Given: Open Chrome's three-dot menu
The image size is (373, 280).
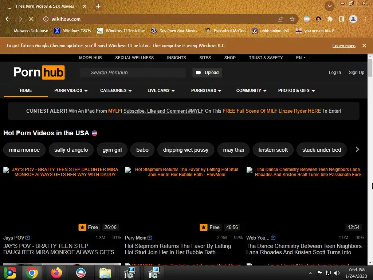Looking at the screenshot, I should (x=365, y=19).
